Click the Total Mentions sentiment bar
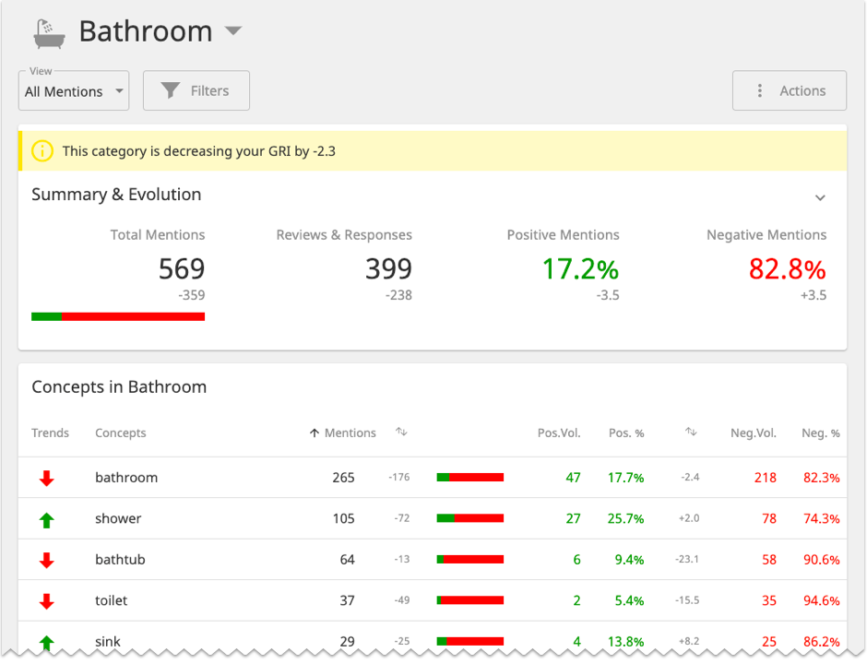This screenshot has height=664, width=867. pos(118,316)
